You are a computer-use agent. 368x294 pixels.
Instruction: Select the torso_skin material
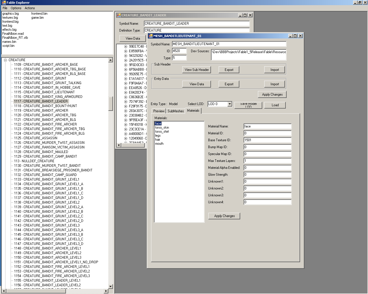[x=162, y=127]
